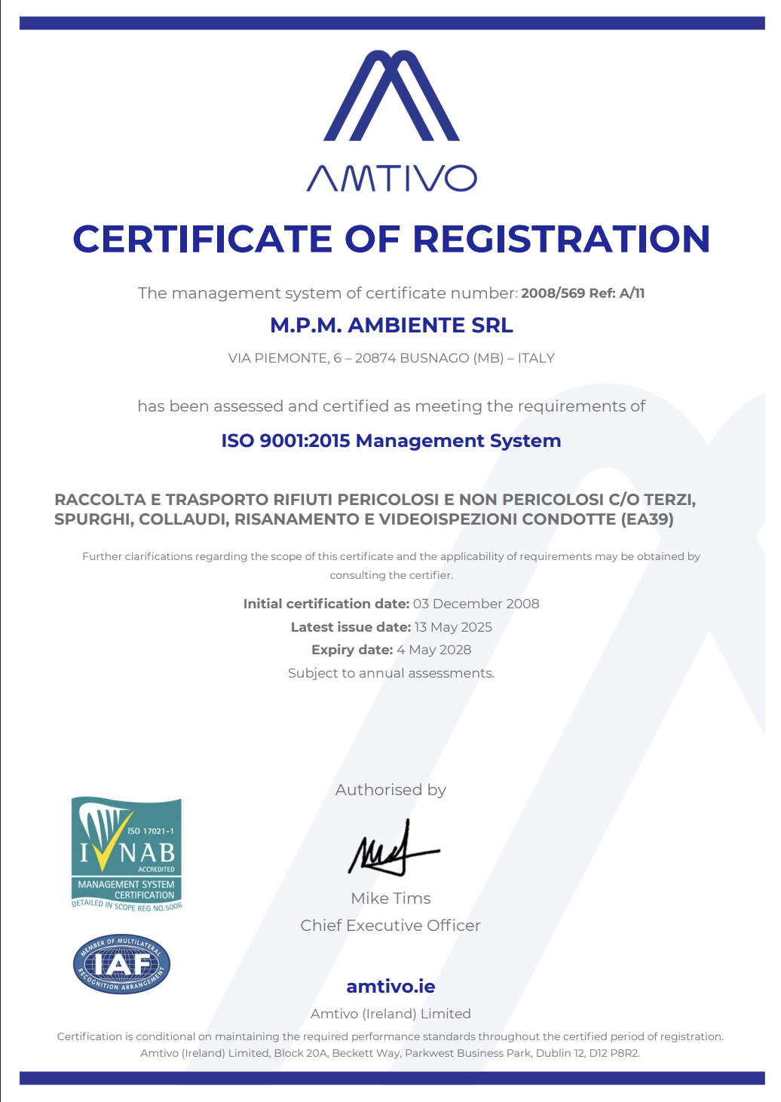Select certificate number 2008/569 Ref: A/11

(x=583, y=293)
